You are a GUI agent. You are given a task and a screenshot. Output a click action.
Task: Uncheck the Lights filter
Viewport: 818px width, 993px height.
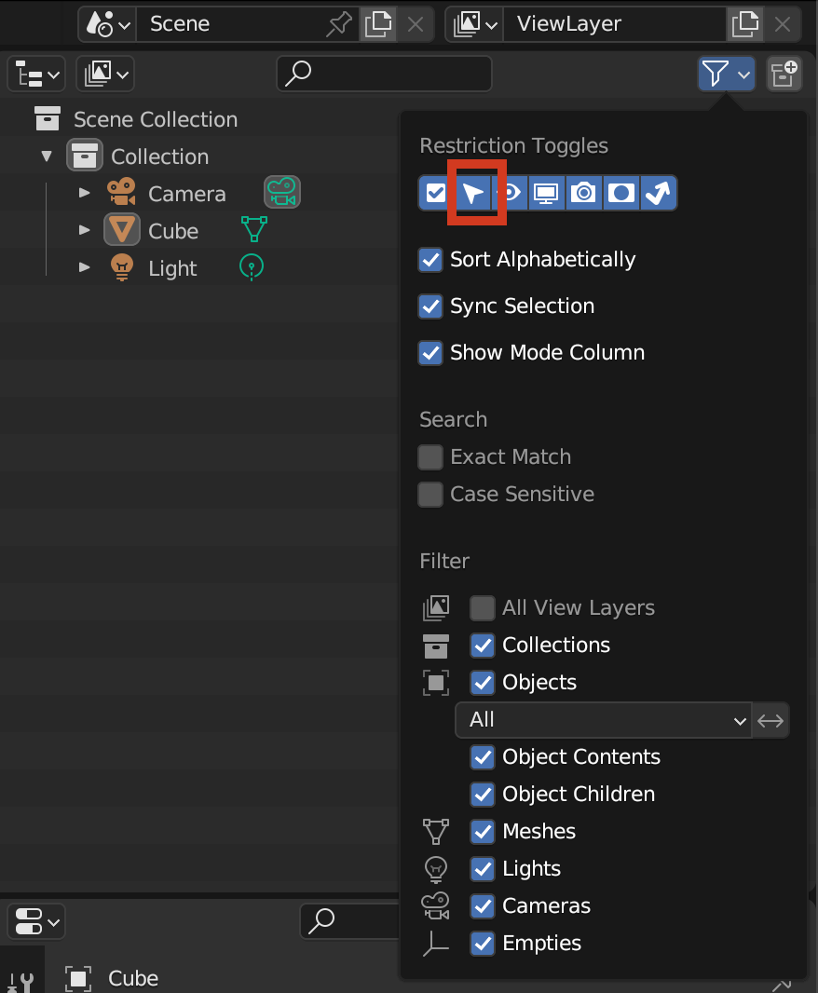482,868
